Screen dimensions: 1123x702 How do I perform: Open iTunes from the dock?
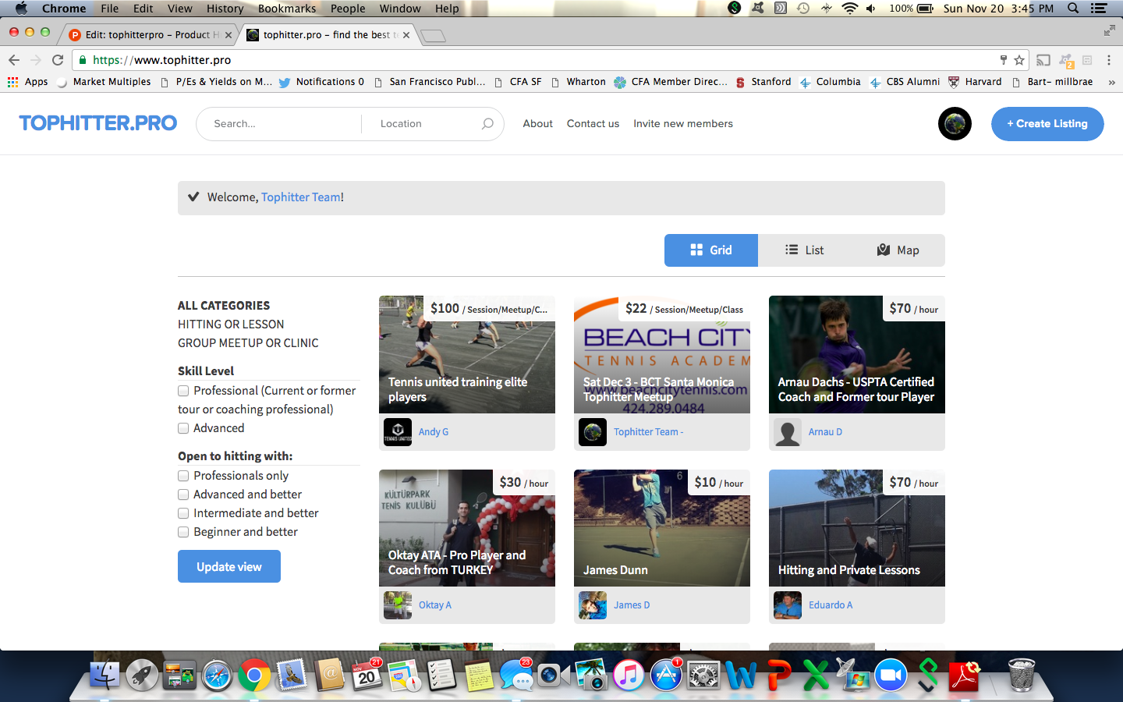click(x=629, y=675)
